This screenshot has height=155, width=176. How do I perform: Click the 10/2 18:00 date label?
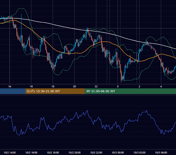click(53, 152)
